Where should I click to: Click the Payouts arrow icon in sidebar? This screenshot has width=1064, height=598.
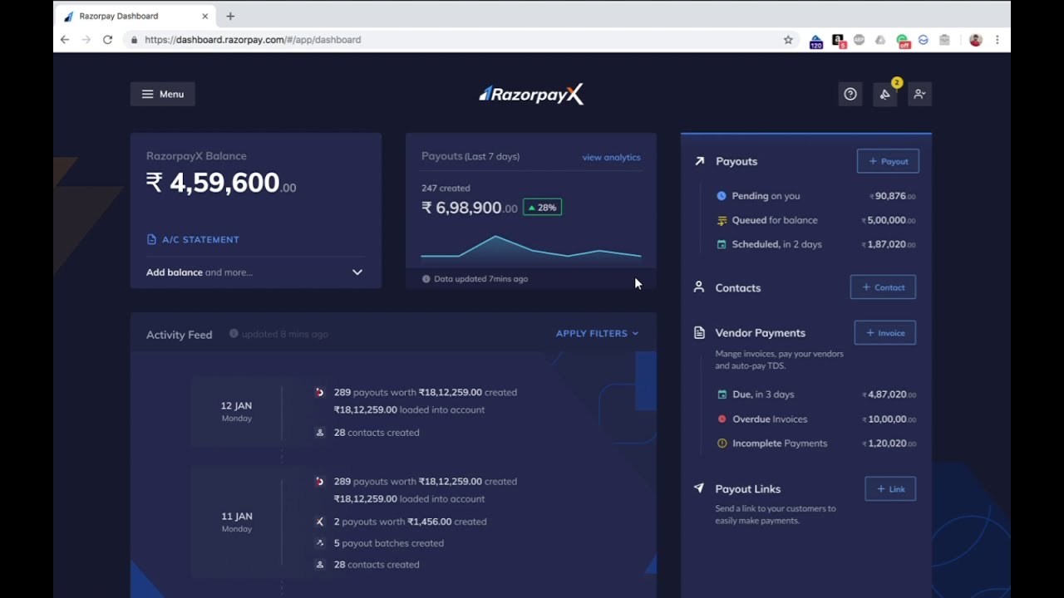(x=699, y=161)
